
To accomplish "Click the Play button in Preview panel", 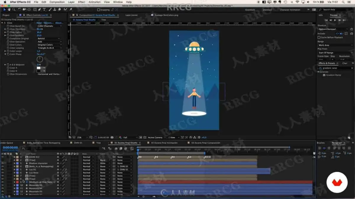I will pos(335,20).
